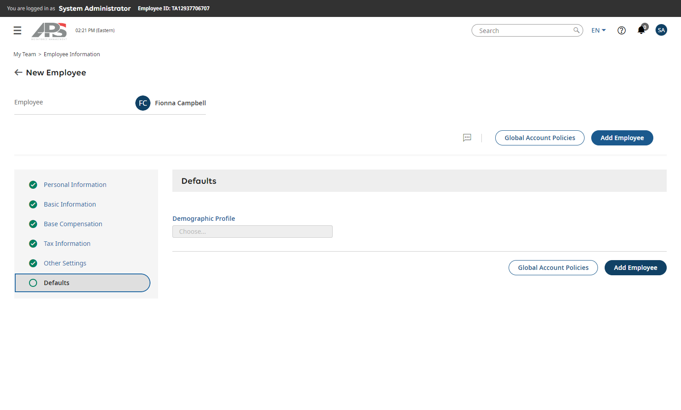Viewport: 681px width, 410px height.
Task: Click the Defaults section heading
Action: click(199, 181)
